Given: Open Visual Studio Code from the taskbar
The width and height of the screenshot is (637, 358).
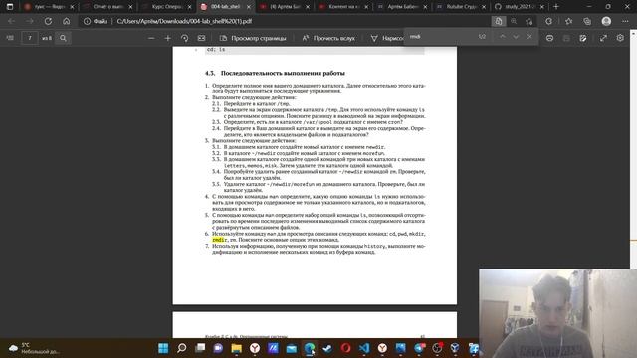Looking at the screenshot, I should click(364, 348).
